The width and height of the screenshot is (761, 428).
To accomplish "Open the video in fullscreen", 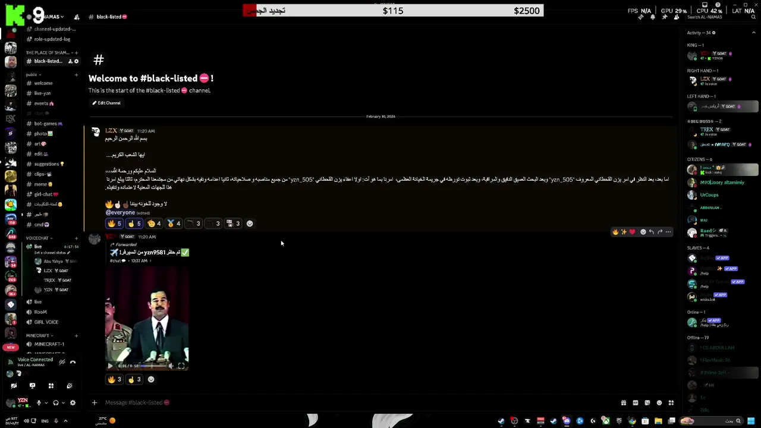I will (181, 366).
